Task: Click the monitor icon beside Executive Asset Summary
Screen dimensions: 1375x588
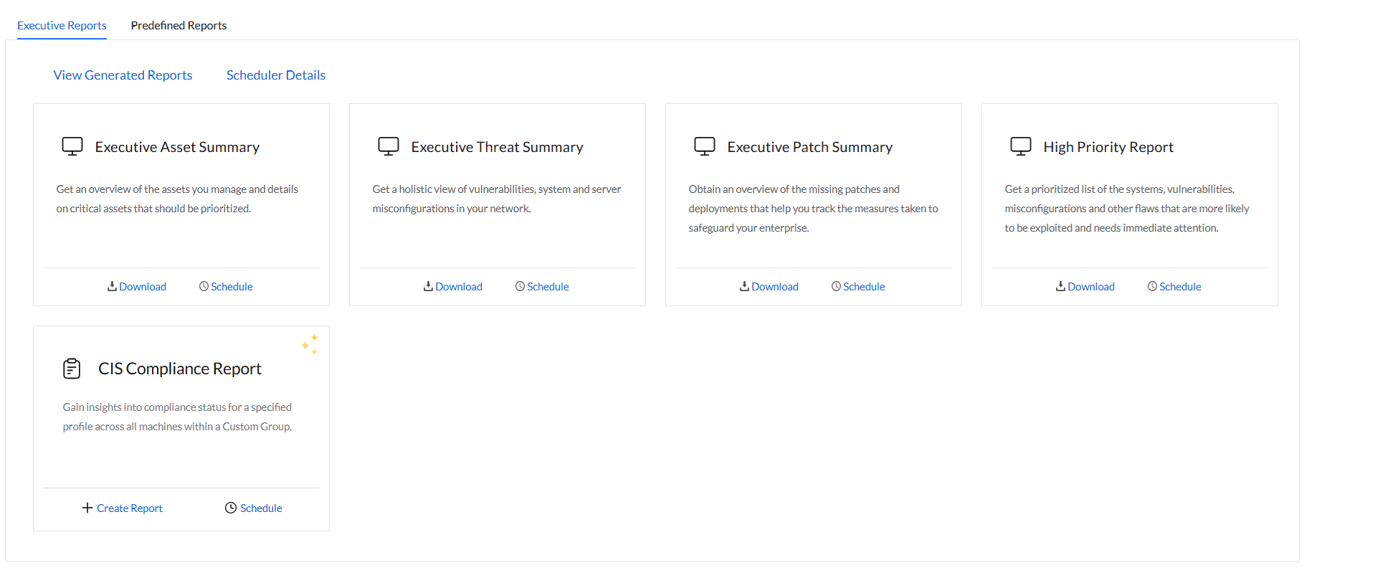Action: point(72,146)
